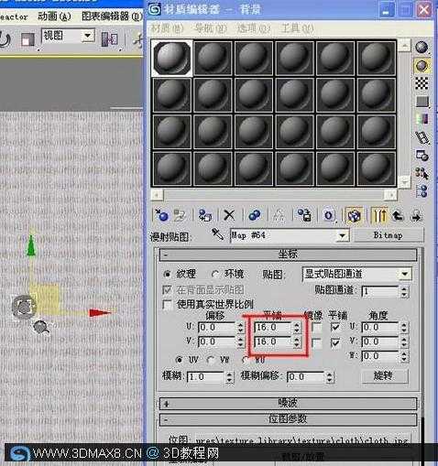
Task: Open the 显式贴图通道 mapping dropdown
Action: point(356,274)
